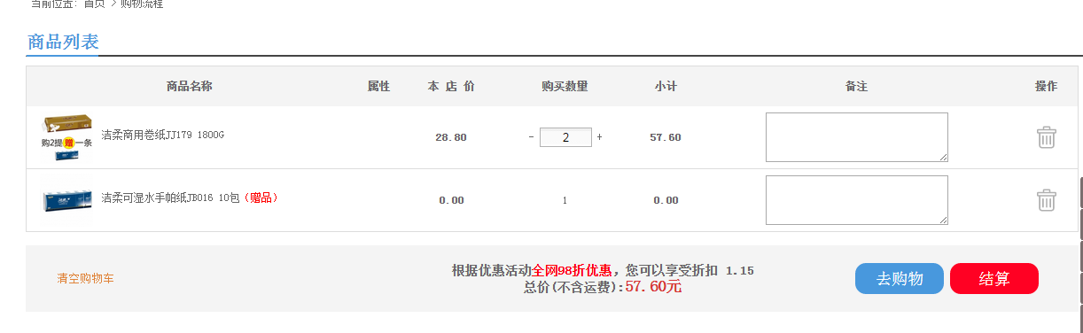This screenshot has width=1083, height=333.
Task: Focus the quantity field showing 2
Action: [x=565, y=137]
